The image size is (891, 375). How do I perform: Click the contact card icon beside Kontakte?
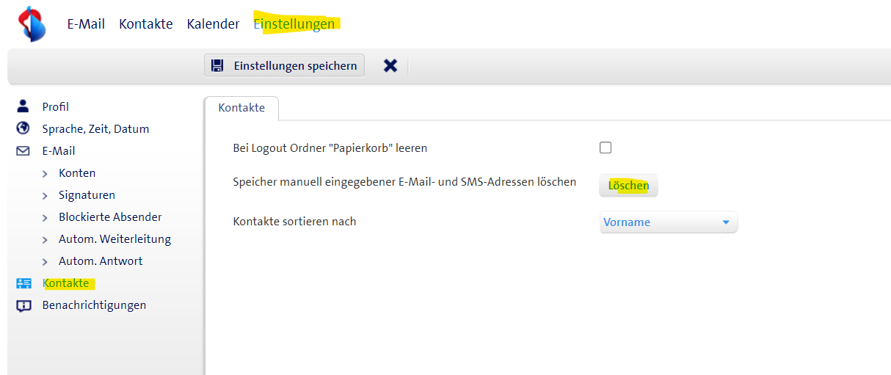coord(23,283)
